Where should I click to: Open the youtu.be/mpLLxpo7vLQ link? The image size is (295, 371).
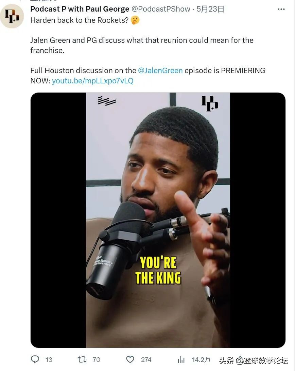92,81
